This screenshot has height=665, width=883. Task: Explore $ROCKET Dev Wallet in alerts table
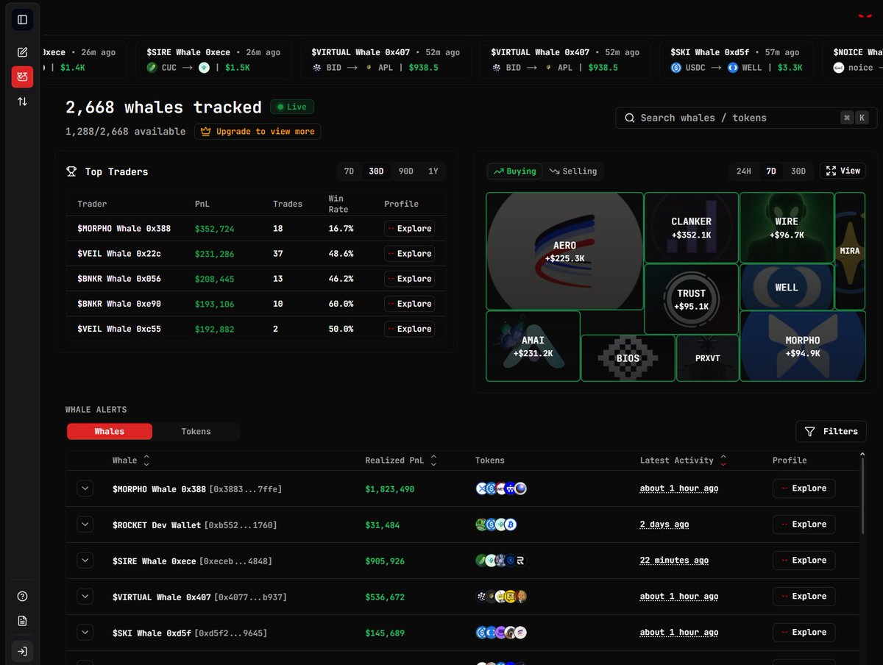(804, 524)
